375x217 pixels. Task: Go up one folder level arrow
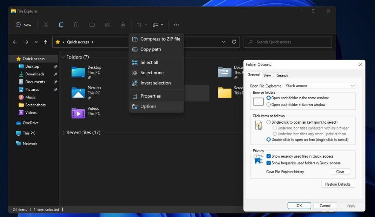coord(45,42)
